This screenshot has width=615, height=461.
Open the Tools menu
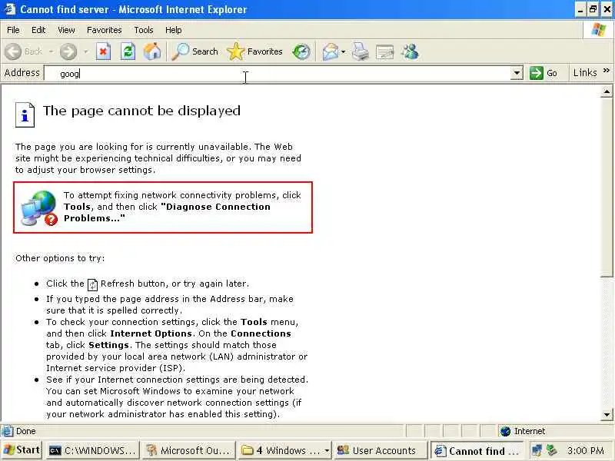pos(144,30)
